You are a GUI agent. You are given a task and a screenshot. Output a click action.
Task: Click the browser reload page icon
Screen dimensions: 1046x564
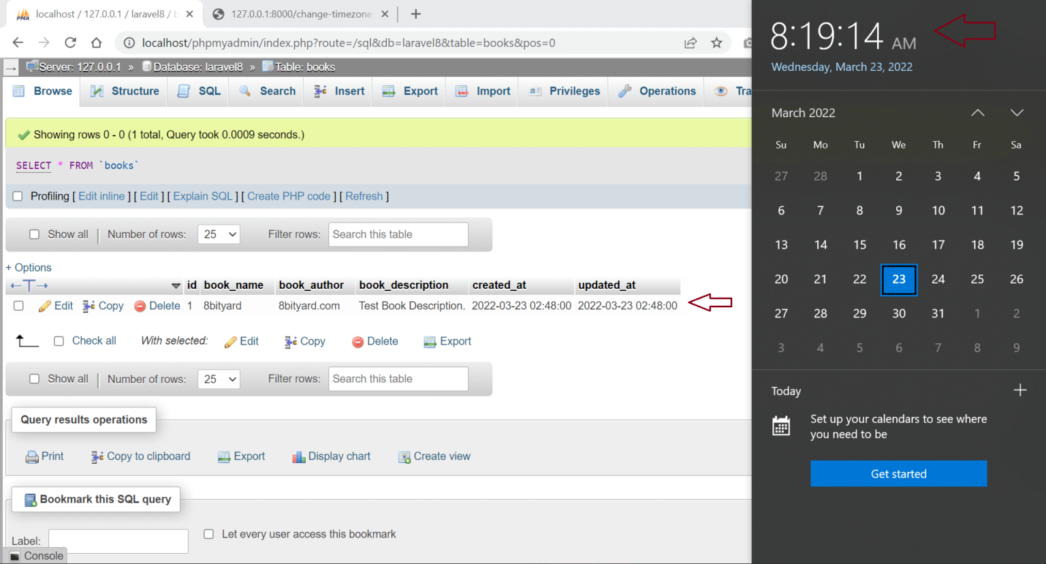click(70, 43)
